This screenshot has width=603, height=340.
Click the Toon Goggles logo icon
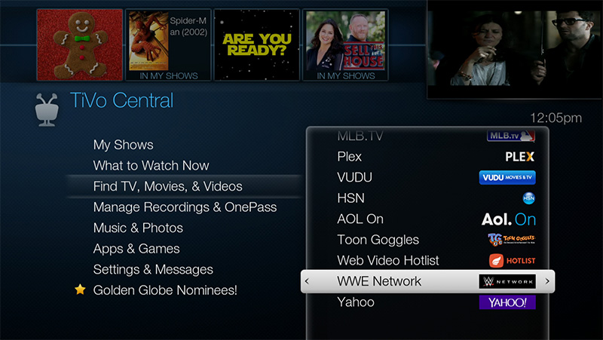point(512,240)
